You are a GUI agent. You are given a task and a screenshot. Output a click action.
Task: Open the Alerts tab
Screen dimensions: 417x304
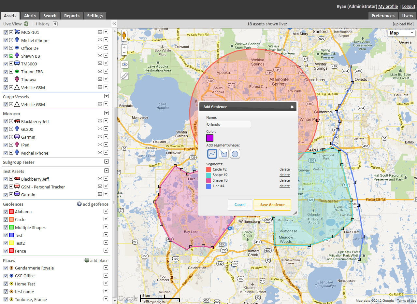(30, 15)
